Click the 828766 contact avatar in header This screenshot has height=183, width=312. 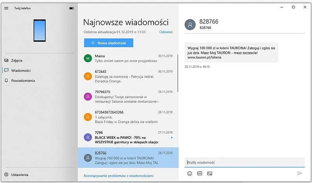[190, 25]
